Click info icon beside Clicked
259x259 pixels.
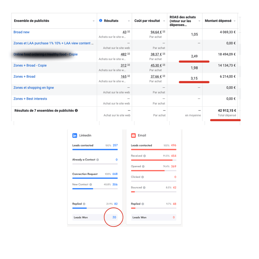pyautogui.click(x=142, y=177)
